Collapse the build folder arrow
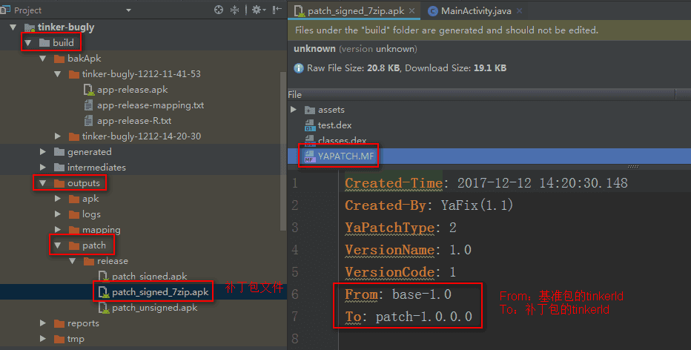 coord(28,43)
